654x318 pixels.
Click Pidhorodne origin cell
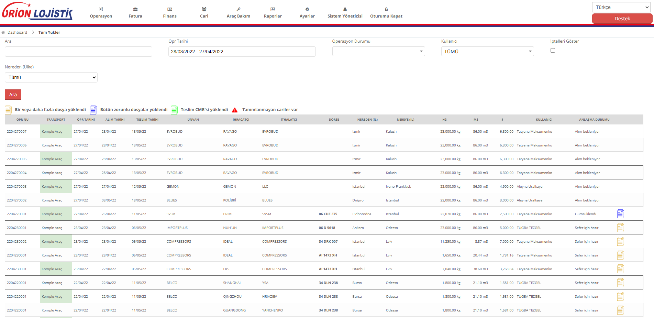click(362, 214)
